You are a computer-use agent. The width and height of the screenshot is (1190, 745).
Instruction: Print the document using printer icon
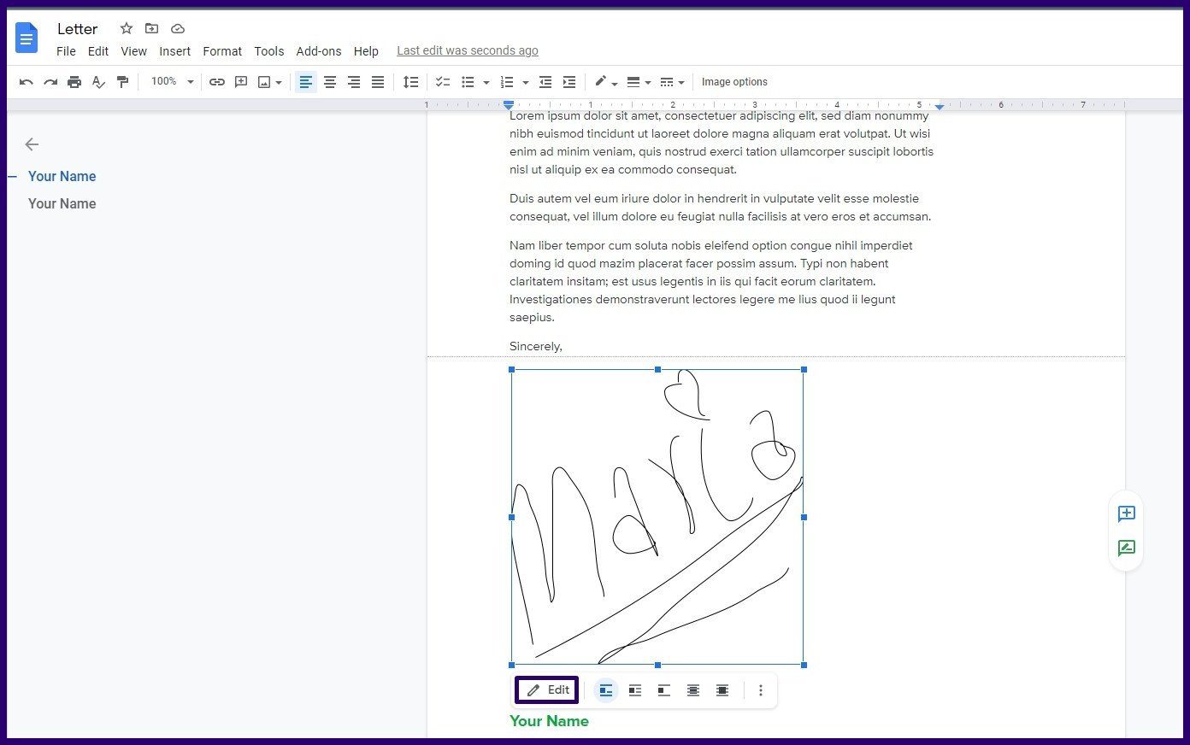tap(74, 82)
